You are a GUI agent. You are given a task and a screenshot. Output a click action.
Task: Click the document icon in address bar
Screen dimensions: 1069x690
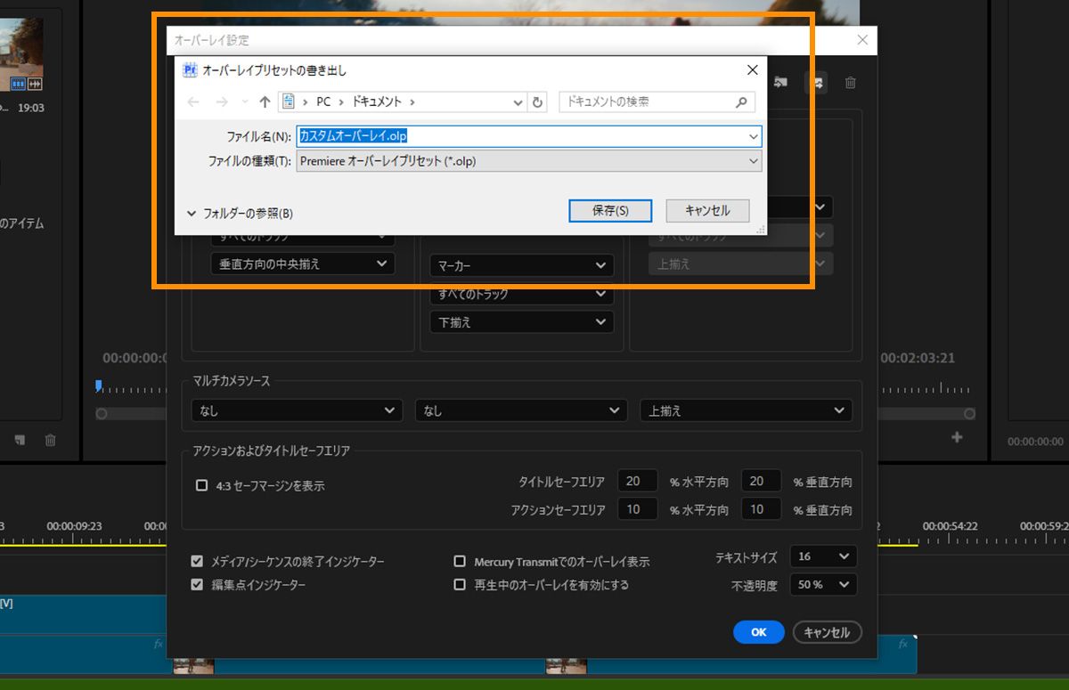pyautogui.click(x=288, y=102)
